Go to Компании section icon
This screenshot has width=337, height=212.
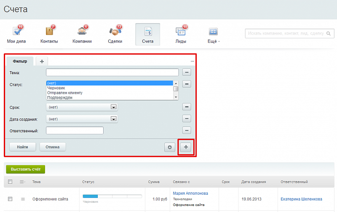point(82,30)
